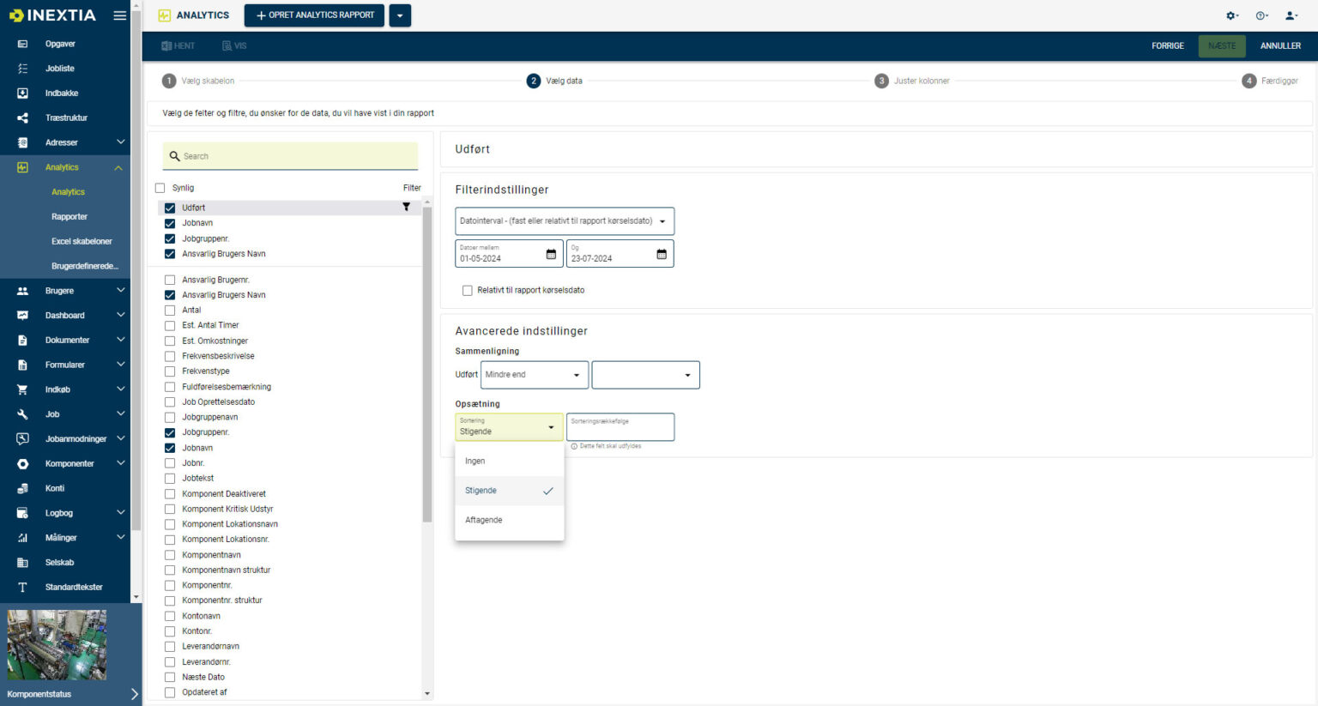Open Jobliste in the sidebar

pyautogui.click(x=60, y=69)
